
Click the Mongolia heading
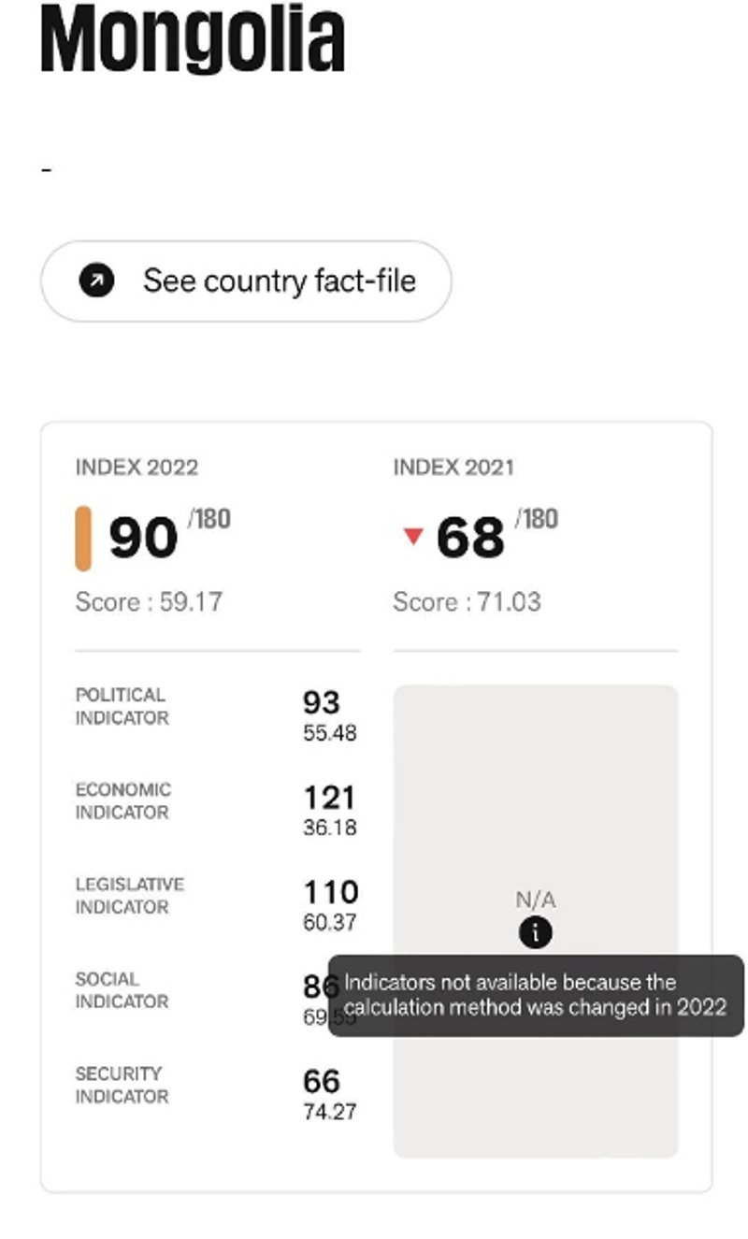click(x=193, y=39)
